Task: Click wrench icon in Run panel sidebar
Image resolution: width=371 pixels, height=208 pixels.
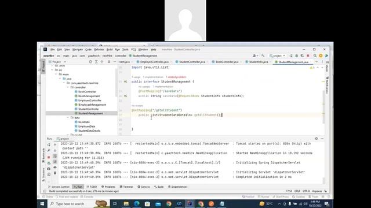Action: coord(49,150)
